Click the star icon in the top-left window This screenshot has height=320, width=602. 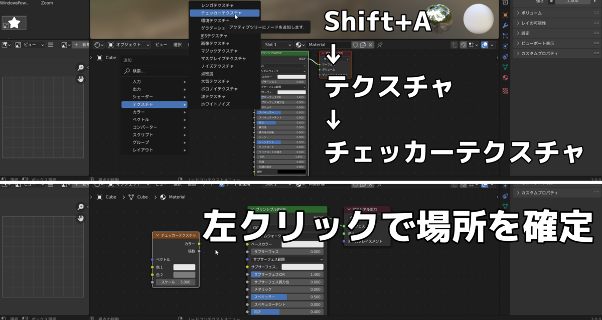15,22
